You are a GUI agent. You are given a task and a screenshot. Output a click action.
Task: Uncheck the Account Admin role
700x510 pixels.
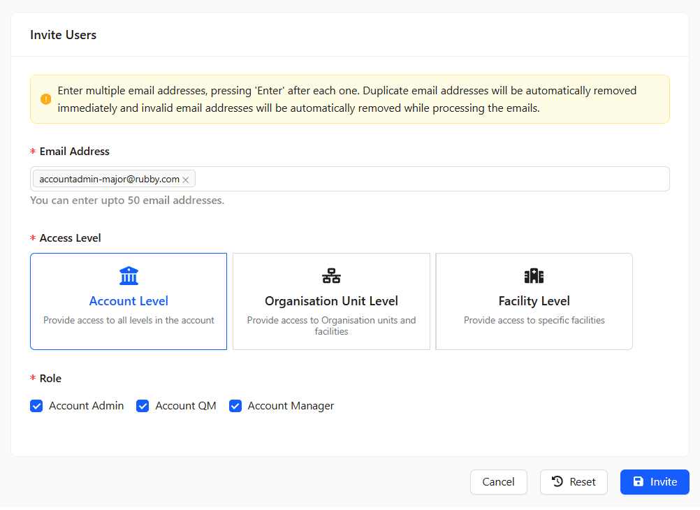click(36, 405)
